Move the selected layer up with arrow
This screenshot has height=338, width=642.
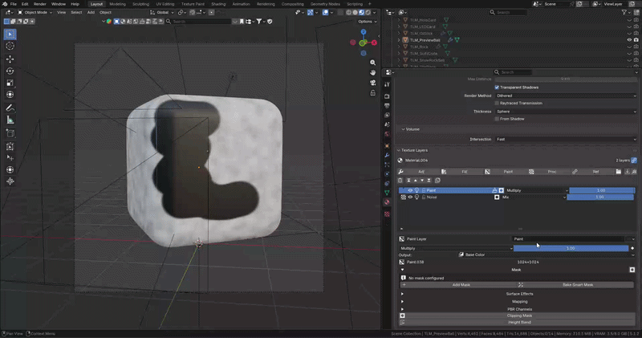[415, 181]
